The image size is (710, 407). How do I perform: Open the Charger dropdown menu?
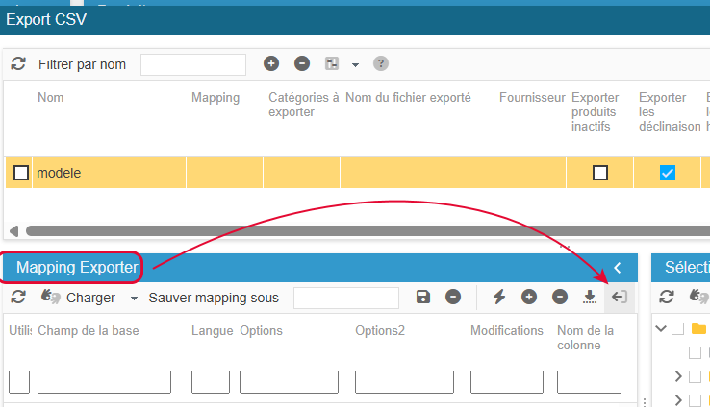134,299
